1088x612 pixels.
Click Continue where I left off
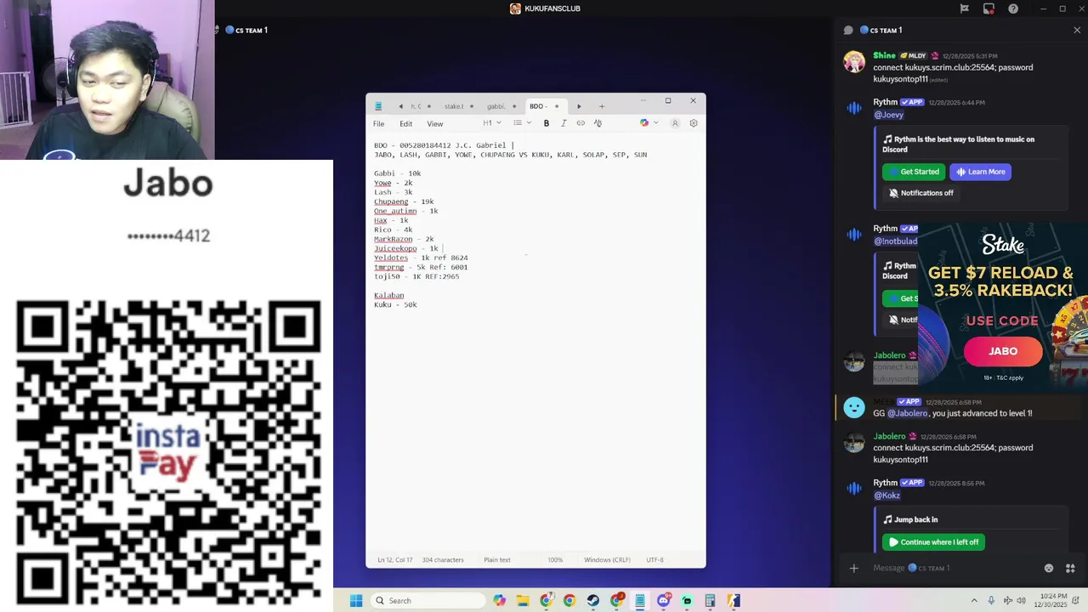[x=933, y=542]
